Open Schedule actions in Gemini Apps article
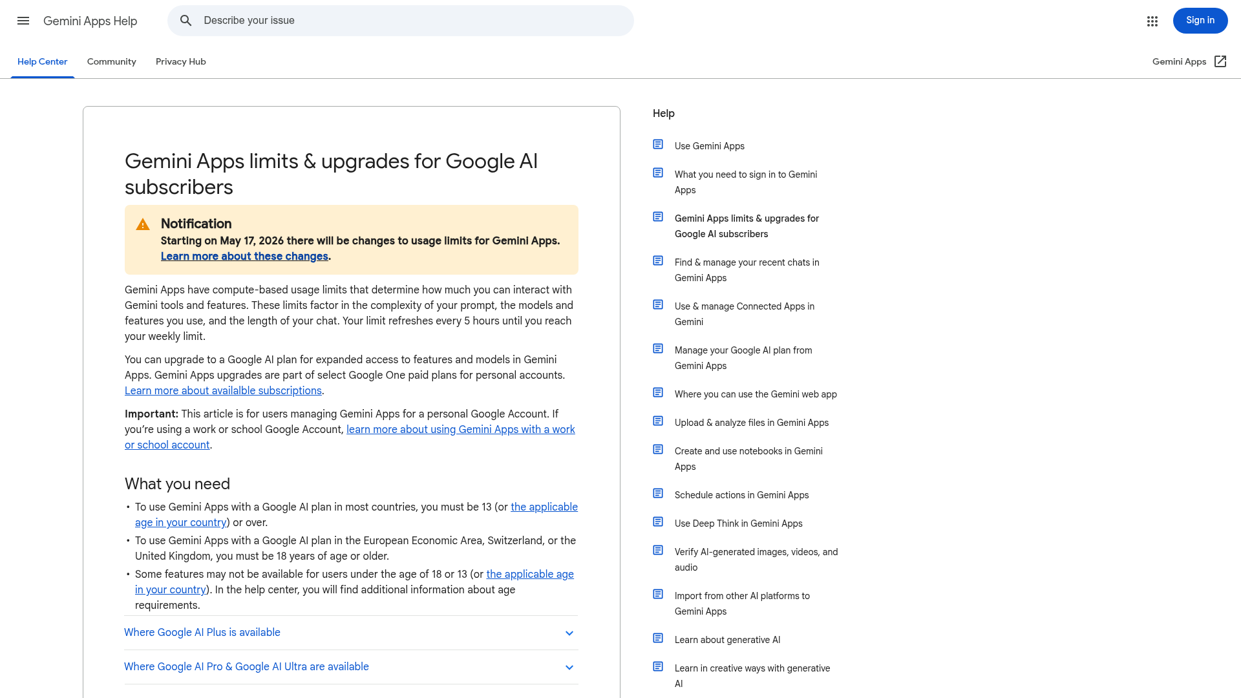This screenshot has width=1241, height=698. tap(742, 495)
